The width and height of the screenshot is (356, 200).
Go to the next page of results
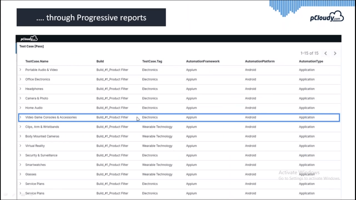[335, 53]
